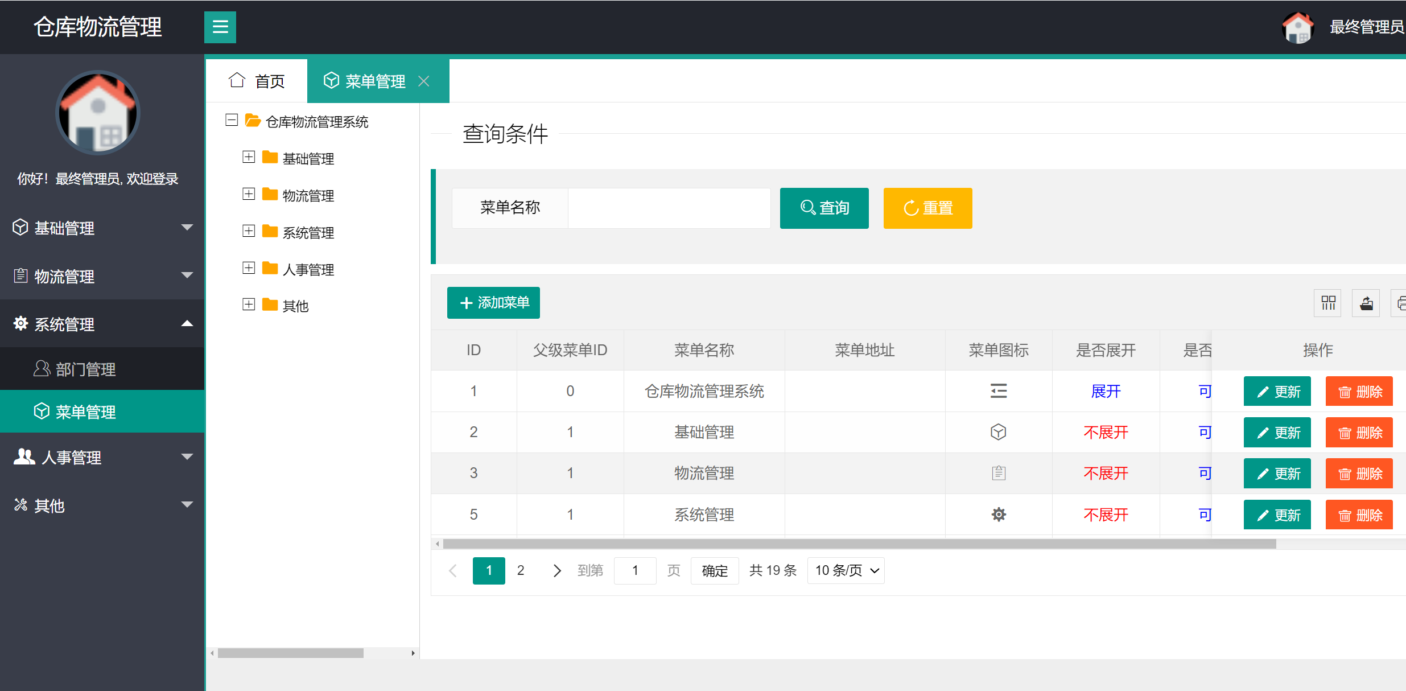
Task: Focus the 菜单名称 search input
Action: [x=669, y=208]
